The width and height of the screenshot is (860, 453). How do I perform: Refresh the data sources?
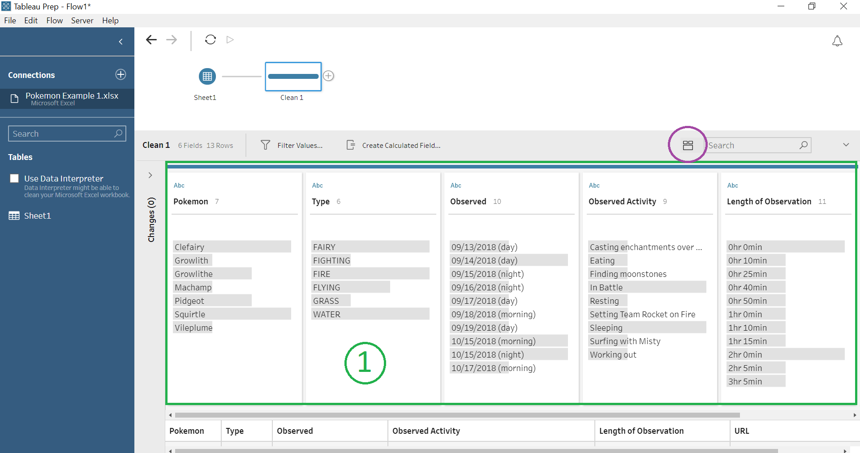point(211,39)
